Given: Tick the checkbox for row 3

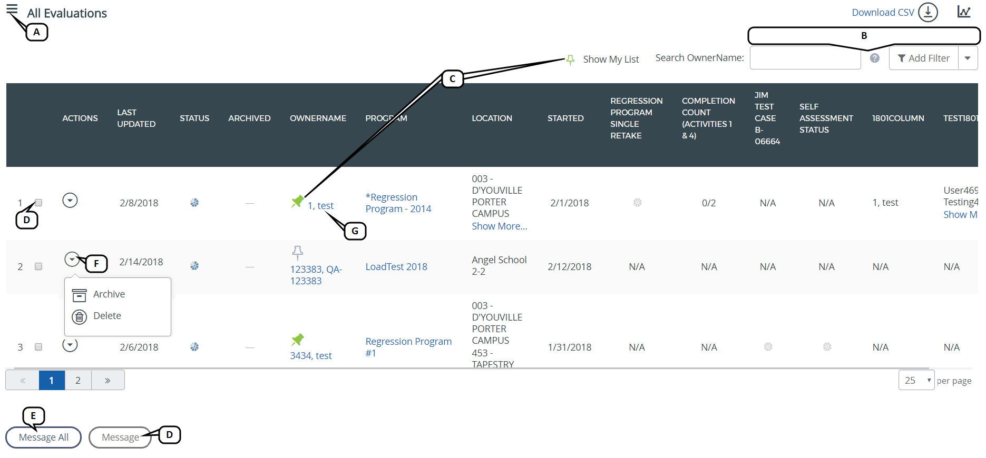Looking at the screenshot, I should (x=38, y=347).
